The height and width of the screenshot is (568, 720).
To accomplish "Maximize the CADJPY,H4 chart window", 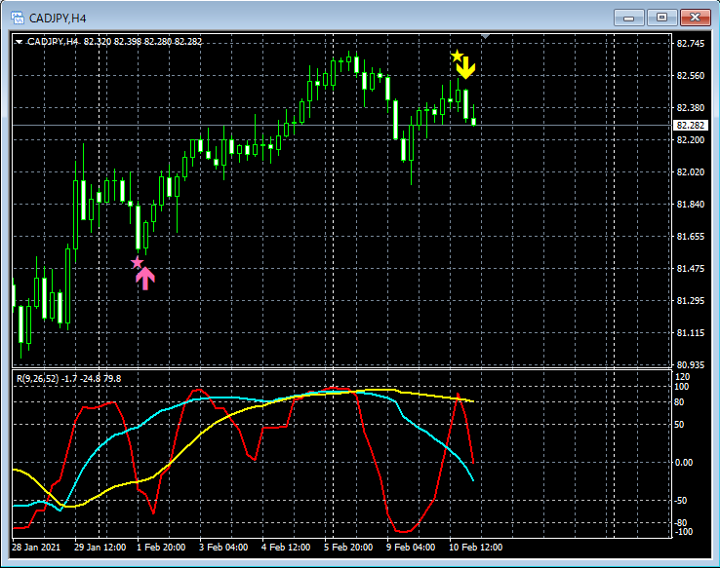I will tap(661, 18).
